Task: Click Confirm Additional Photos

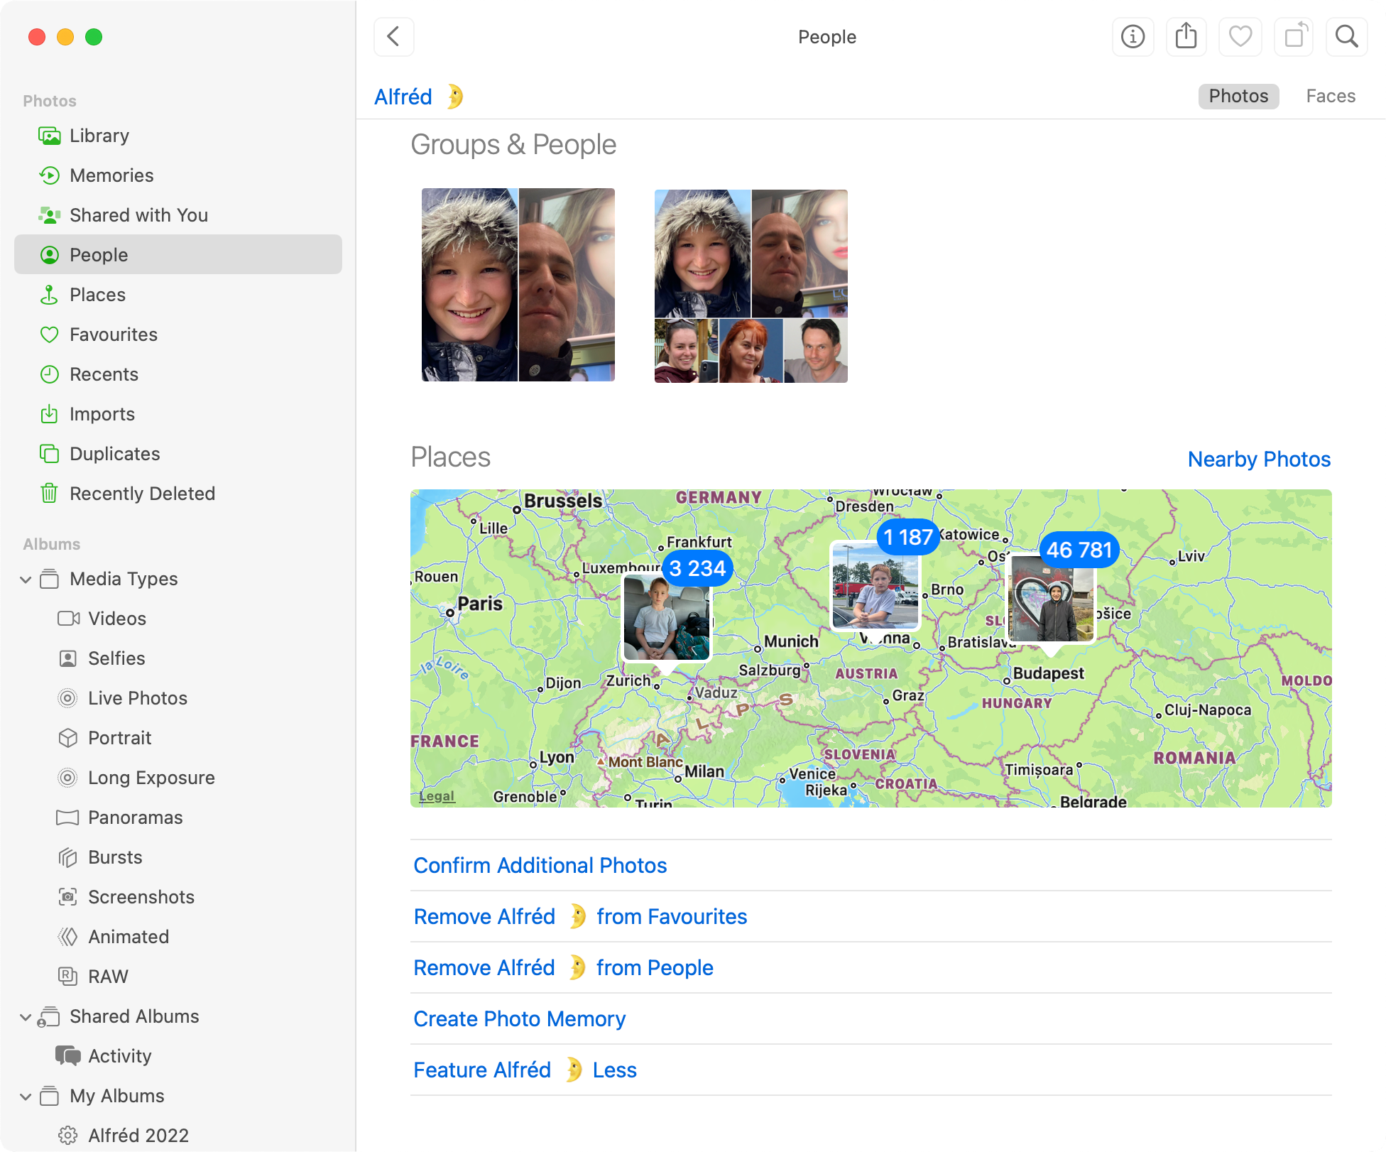Action: (x=540, y=866)
